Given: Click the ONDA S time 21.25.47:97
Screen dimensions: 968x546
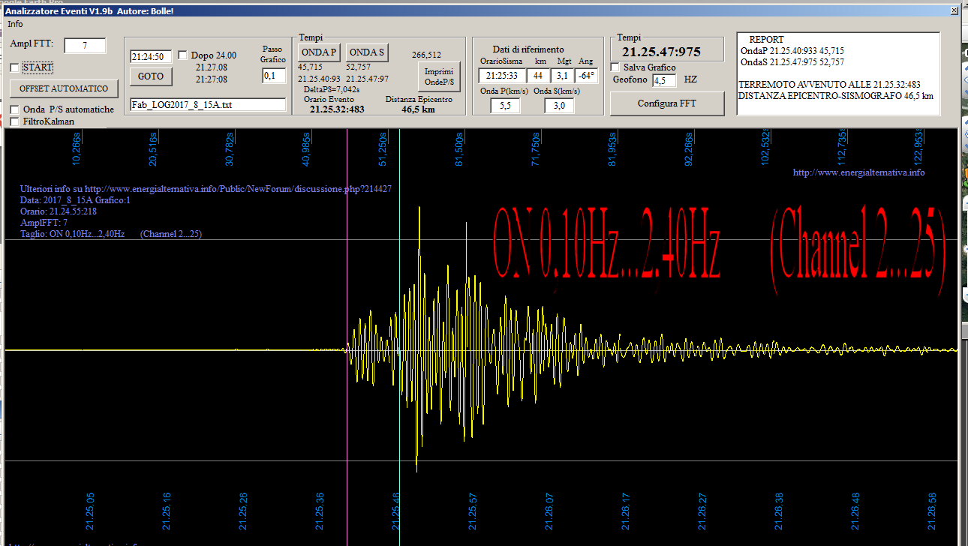Looking at the screenshot, I should pos(367,79).
